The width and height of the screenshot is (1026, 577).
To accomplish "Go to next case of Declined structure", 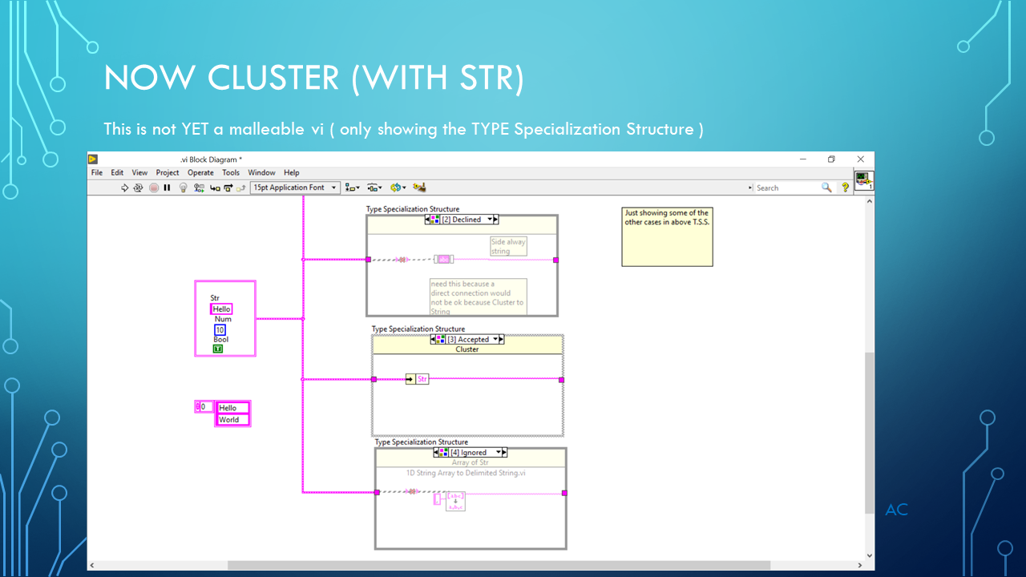I will point(495,220).
